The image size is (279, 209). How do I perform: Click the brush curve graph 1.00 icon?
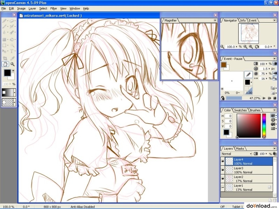pos(248,91)
